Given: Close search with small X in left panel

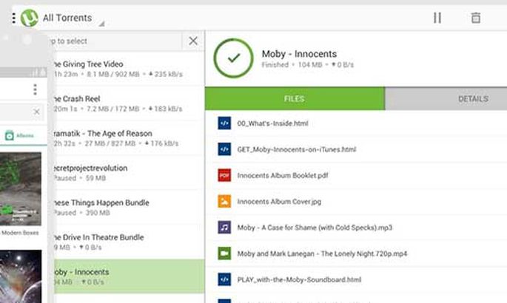Looking at the screenshot, I should point(36,112).
